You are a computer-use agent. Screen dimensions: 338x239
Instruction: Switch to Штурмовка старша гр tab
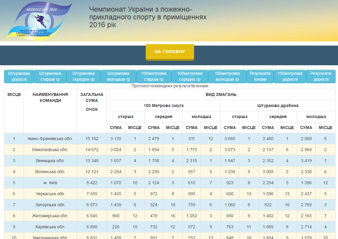[50, 76]
